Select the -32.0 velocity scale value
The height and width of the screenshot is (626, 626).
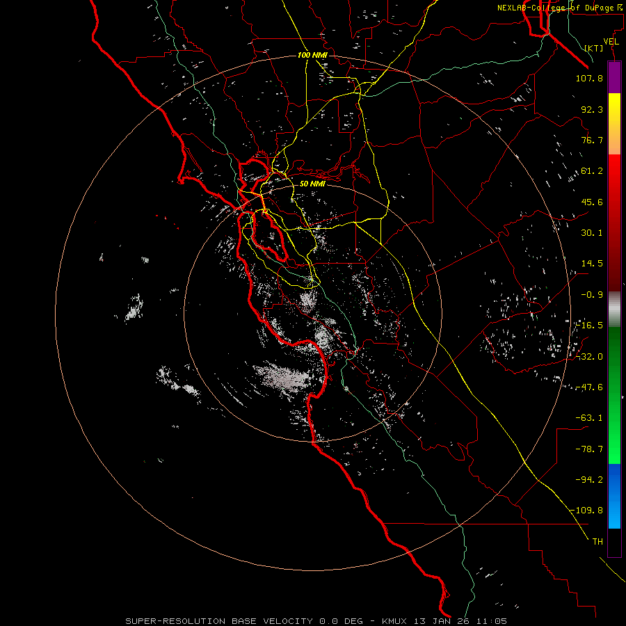[x=589, y=357]
